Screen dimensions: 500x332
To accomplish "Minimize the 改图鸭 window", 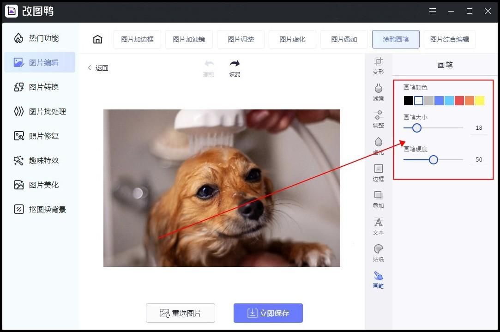I will coord(451,12).
